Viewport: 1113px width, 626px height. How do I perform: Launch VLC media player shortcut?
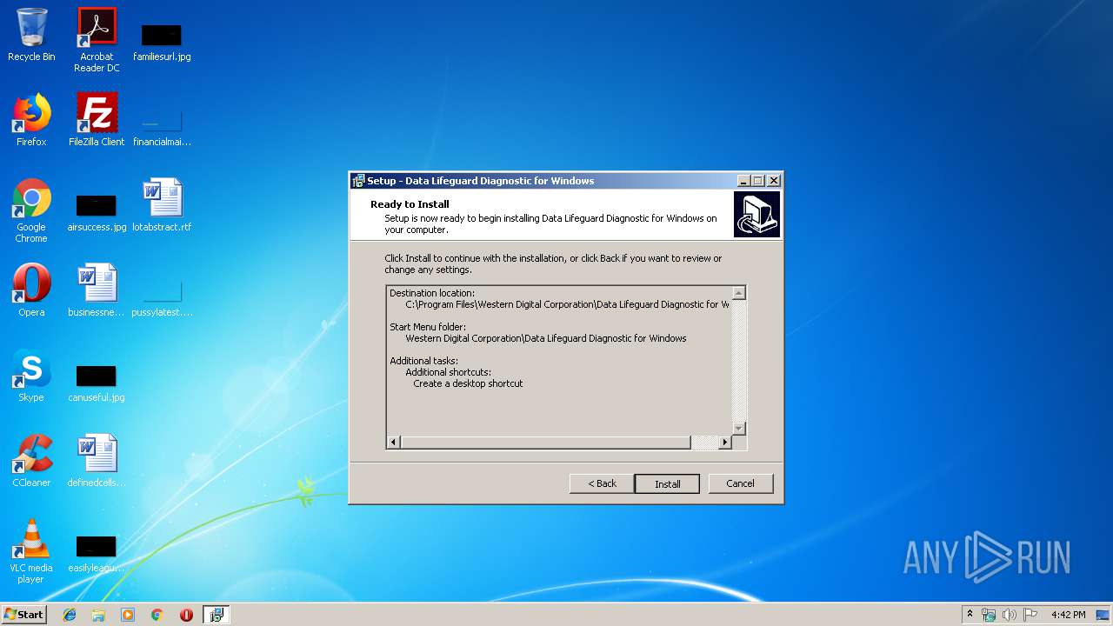[x=31, y=551]
